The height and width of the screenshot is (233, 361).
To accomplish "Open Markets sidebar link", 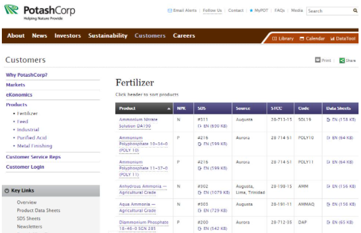I will (x=15, y=85).
